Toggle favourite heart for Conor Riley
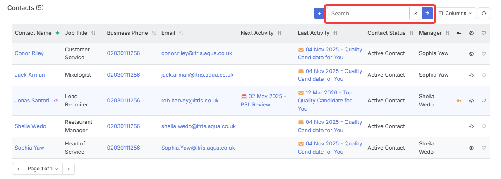 pyautogui.click(x=484, y=53)
